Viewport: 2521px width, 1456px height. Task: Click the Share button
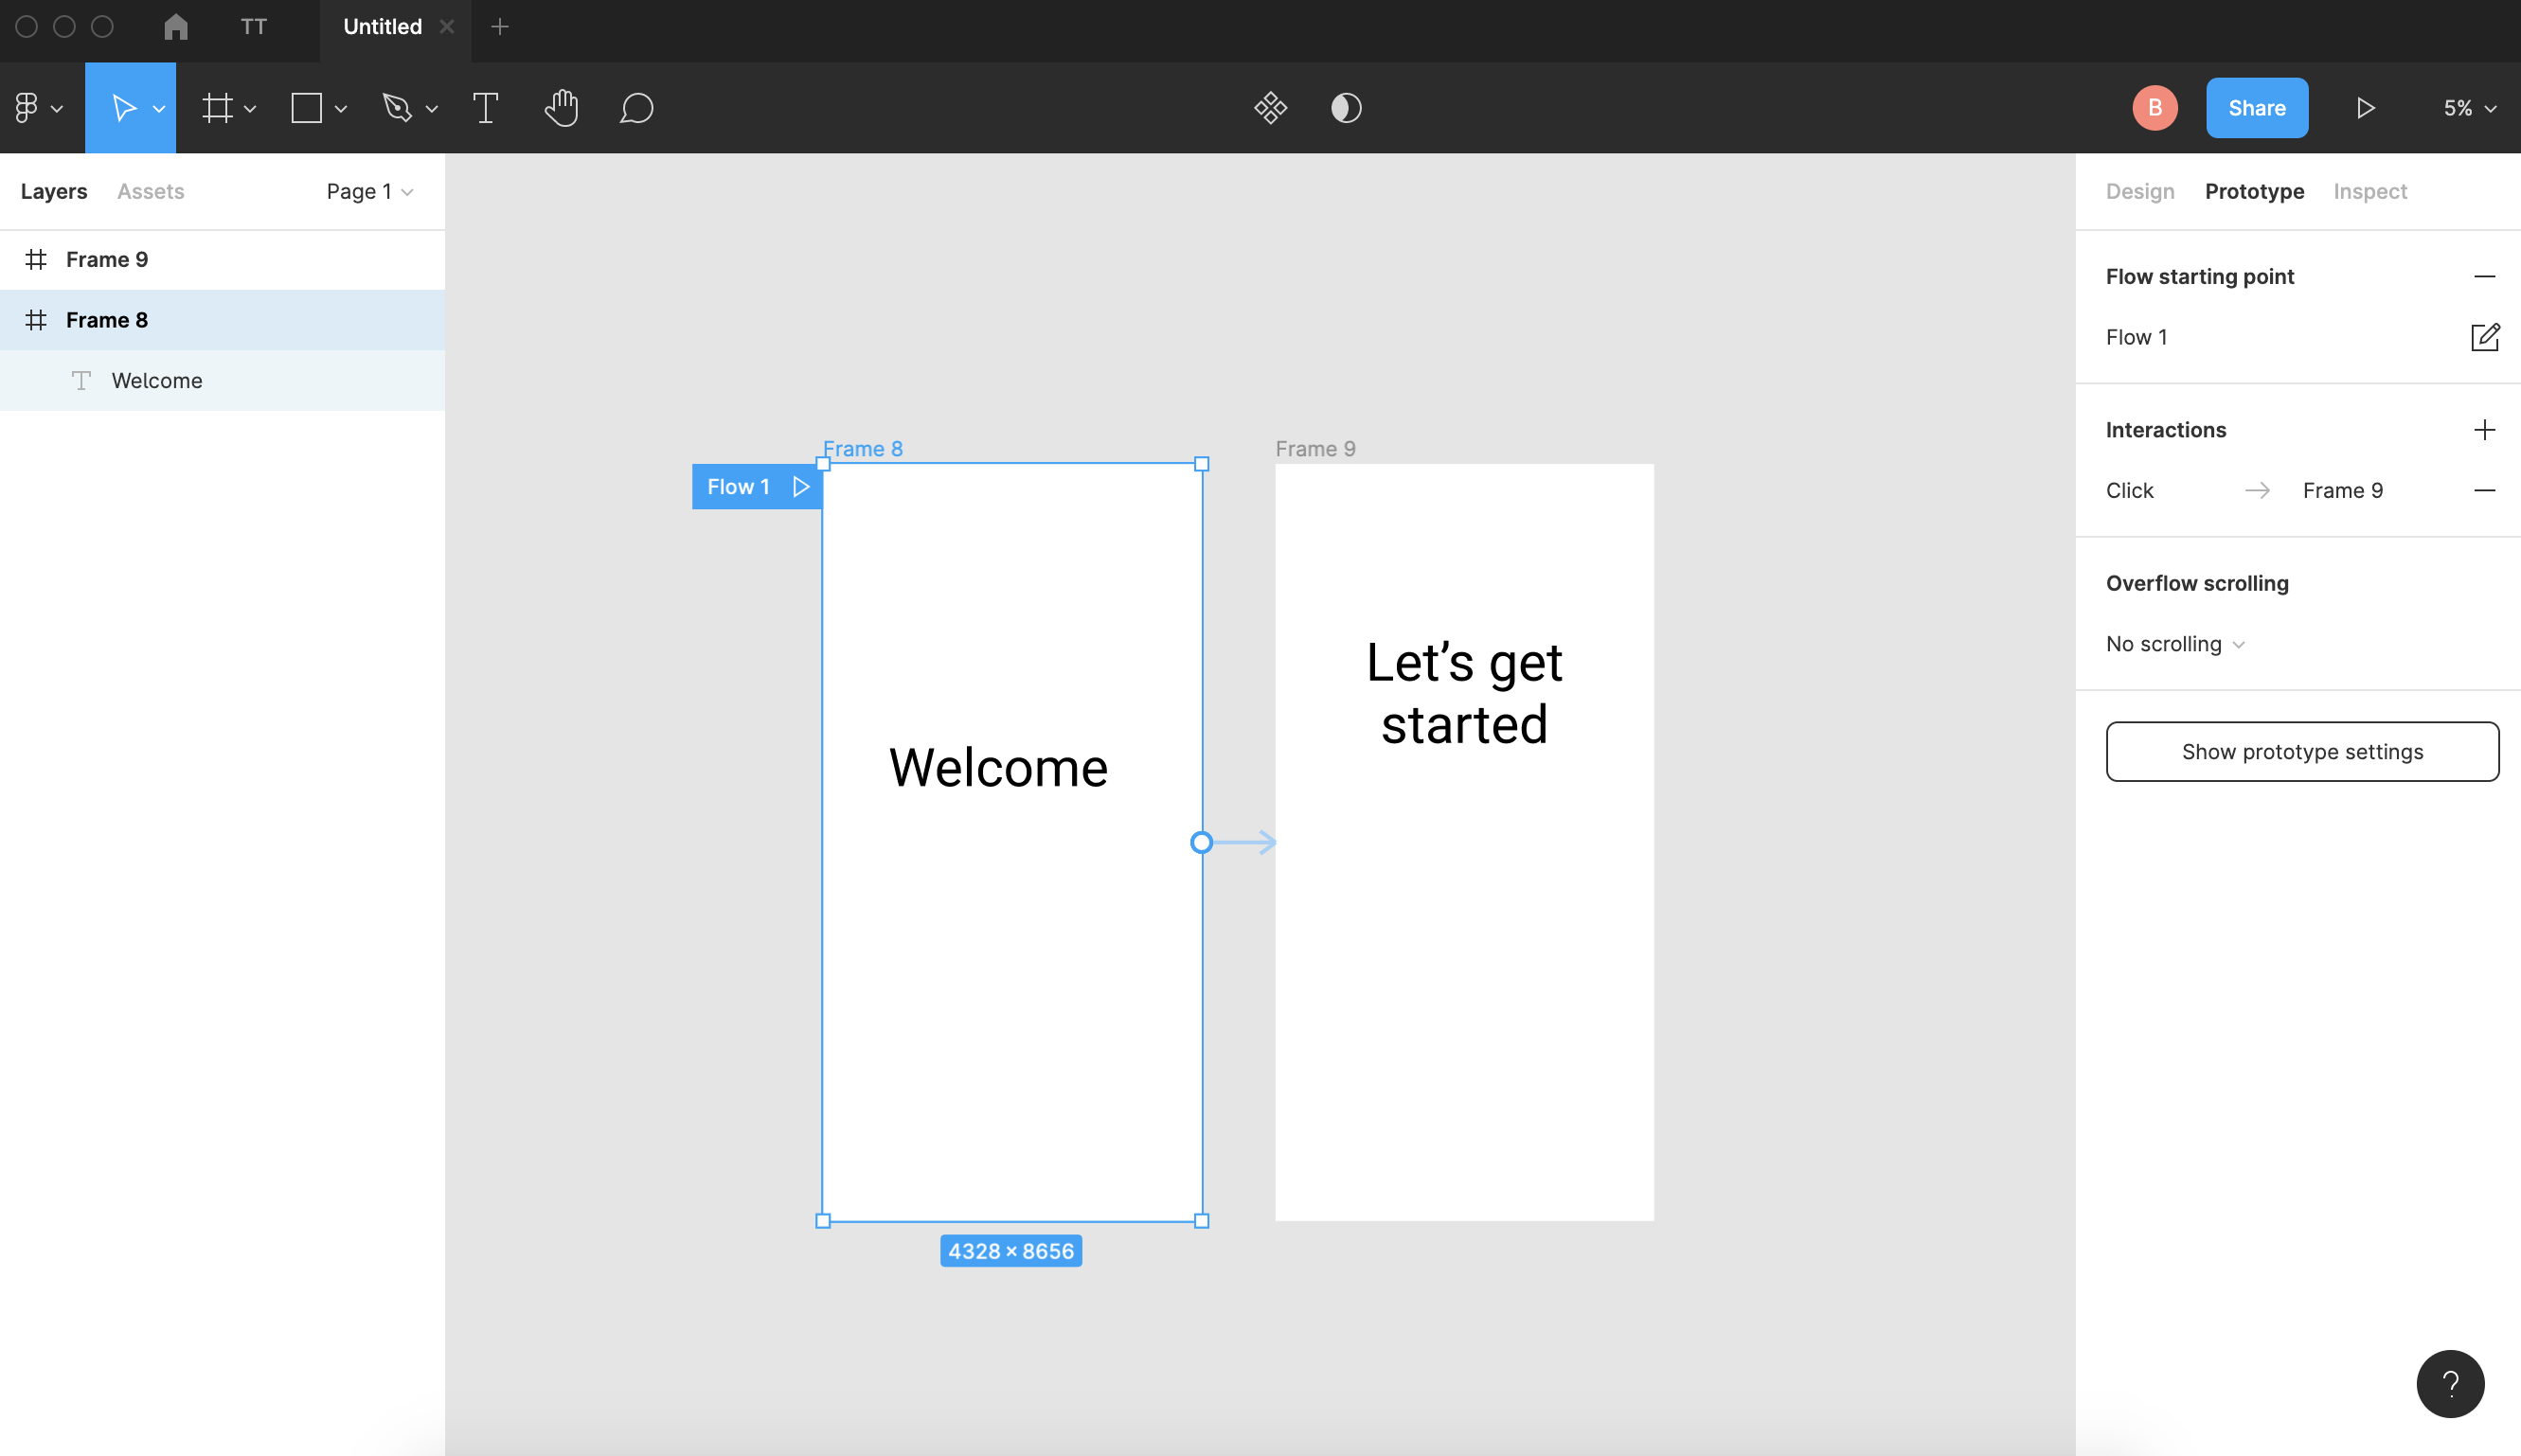click(2258, 108)
